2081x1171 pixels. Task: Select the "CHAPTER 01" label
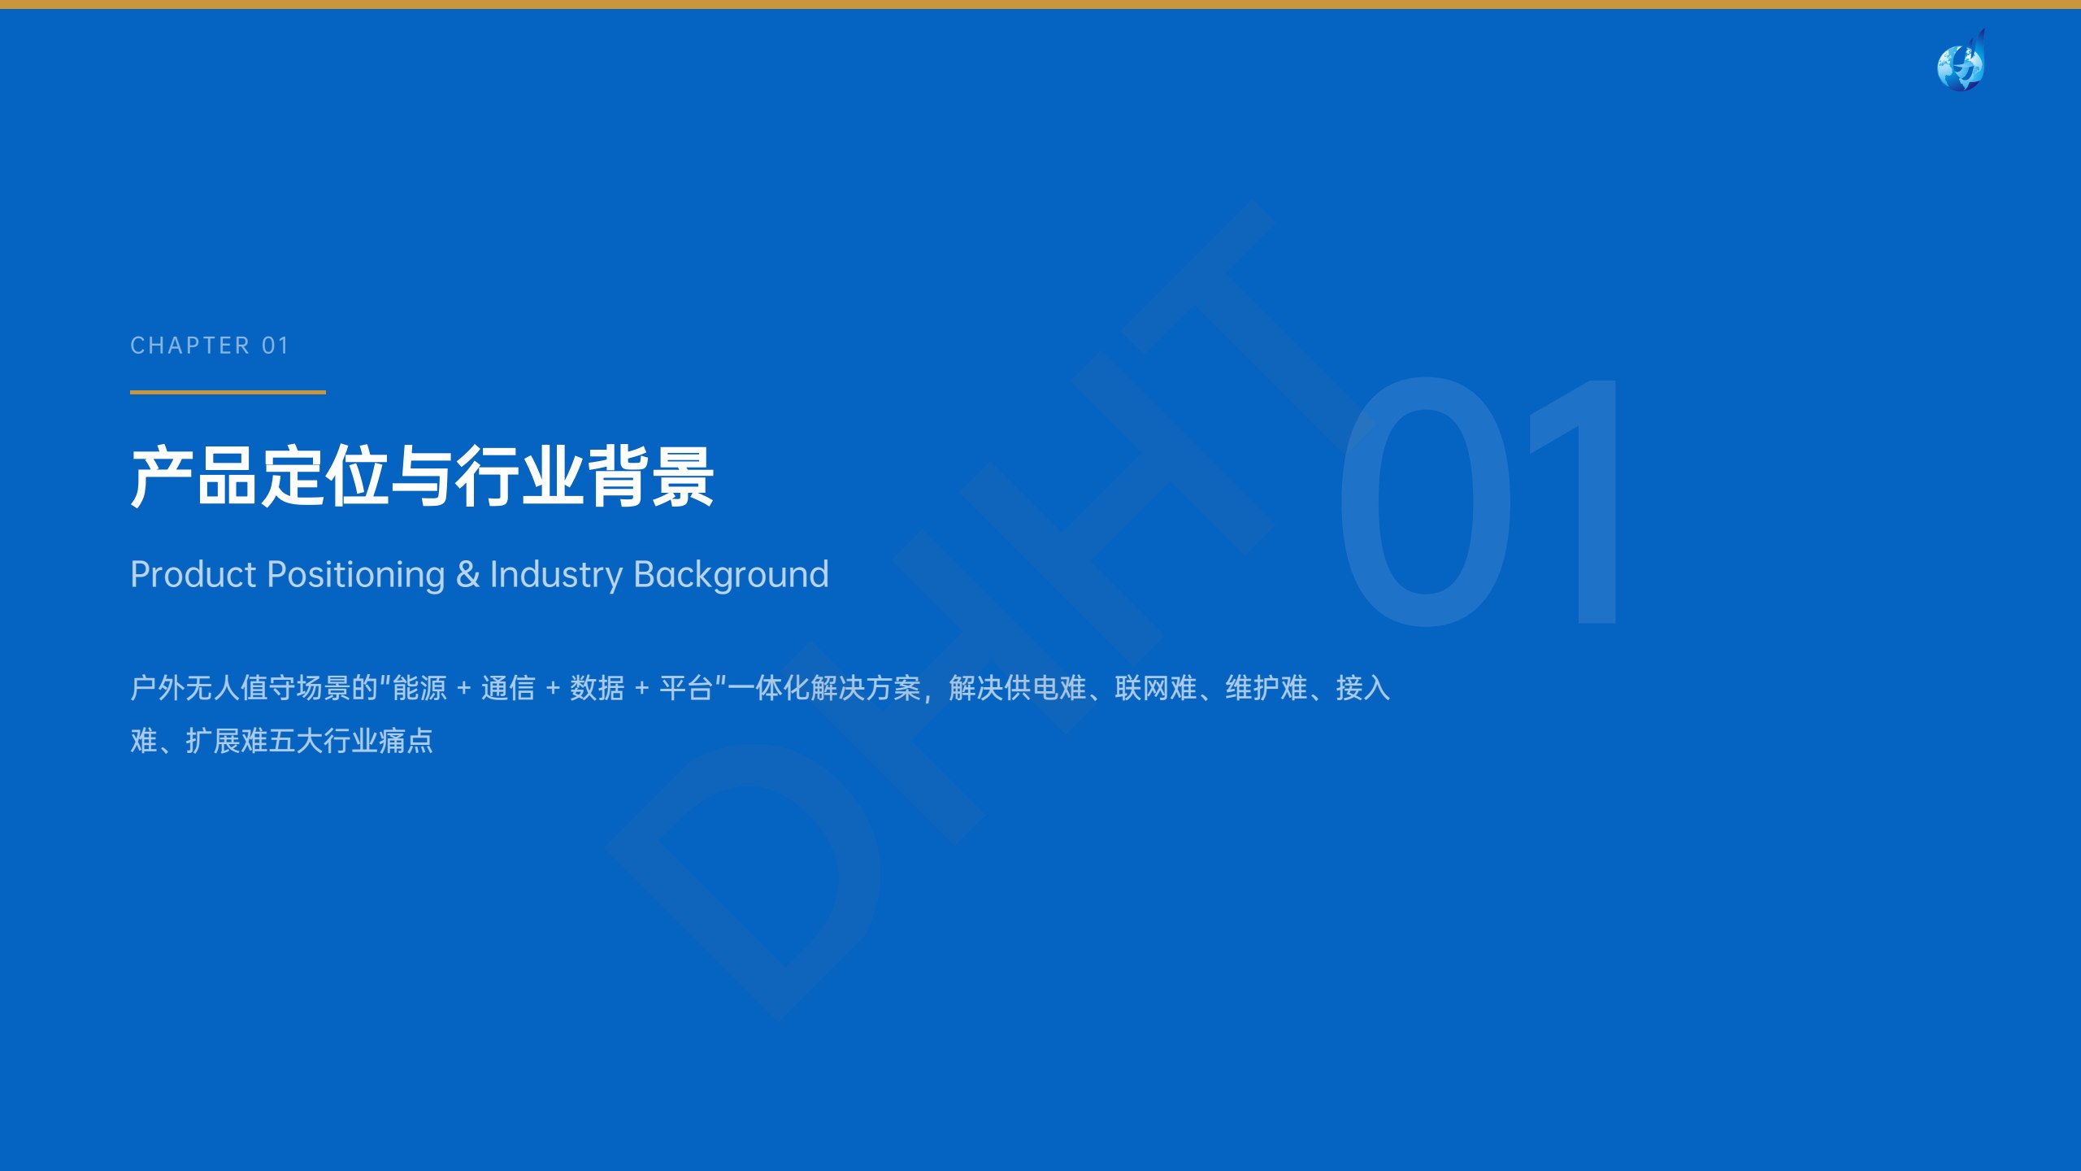pos(210,346)
